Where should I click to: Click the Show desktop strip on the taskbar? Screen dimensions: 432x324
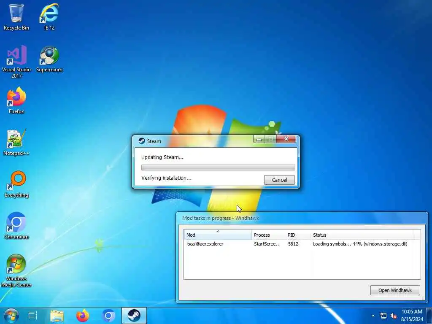point(429,316)
